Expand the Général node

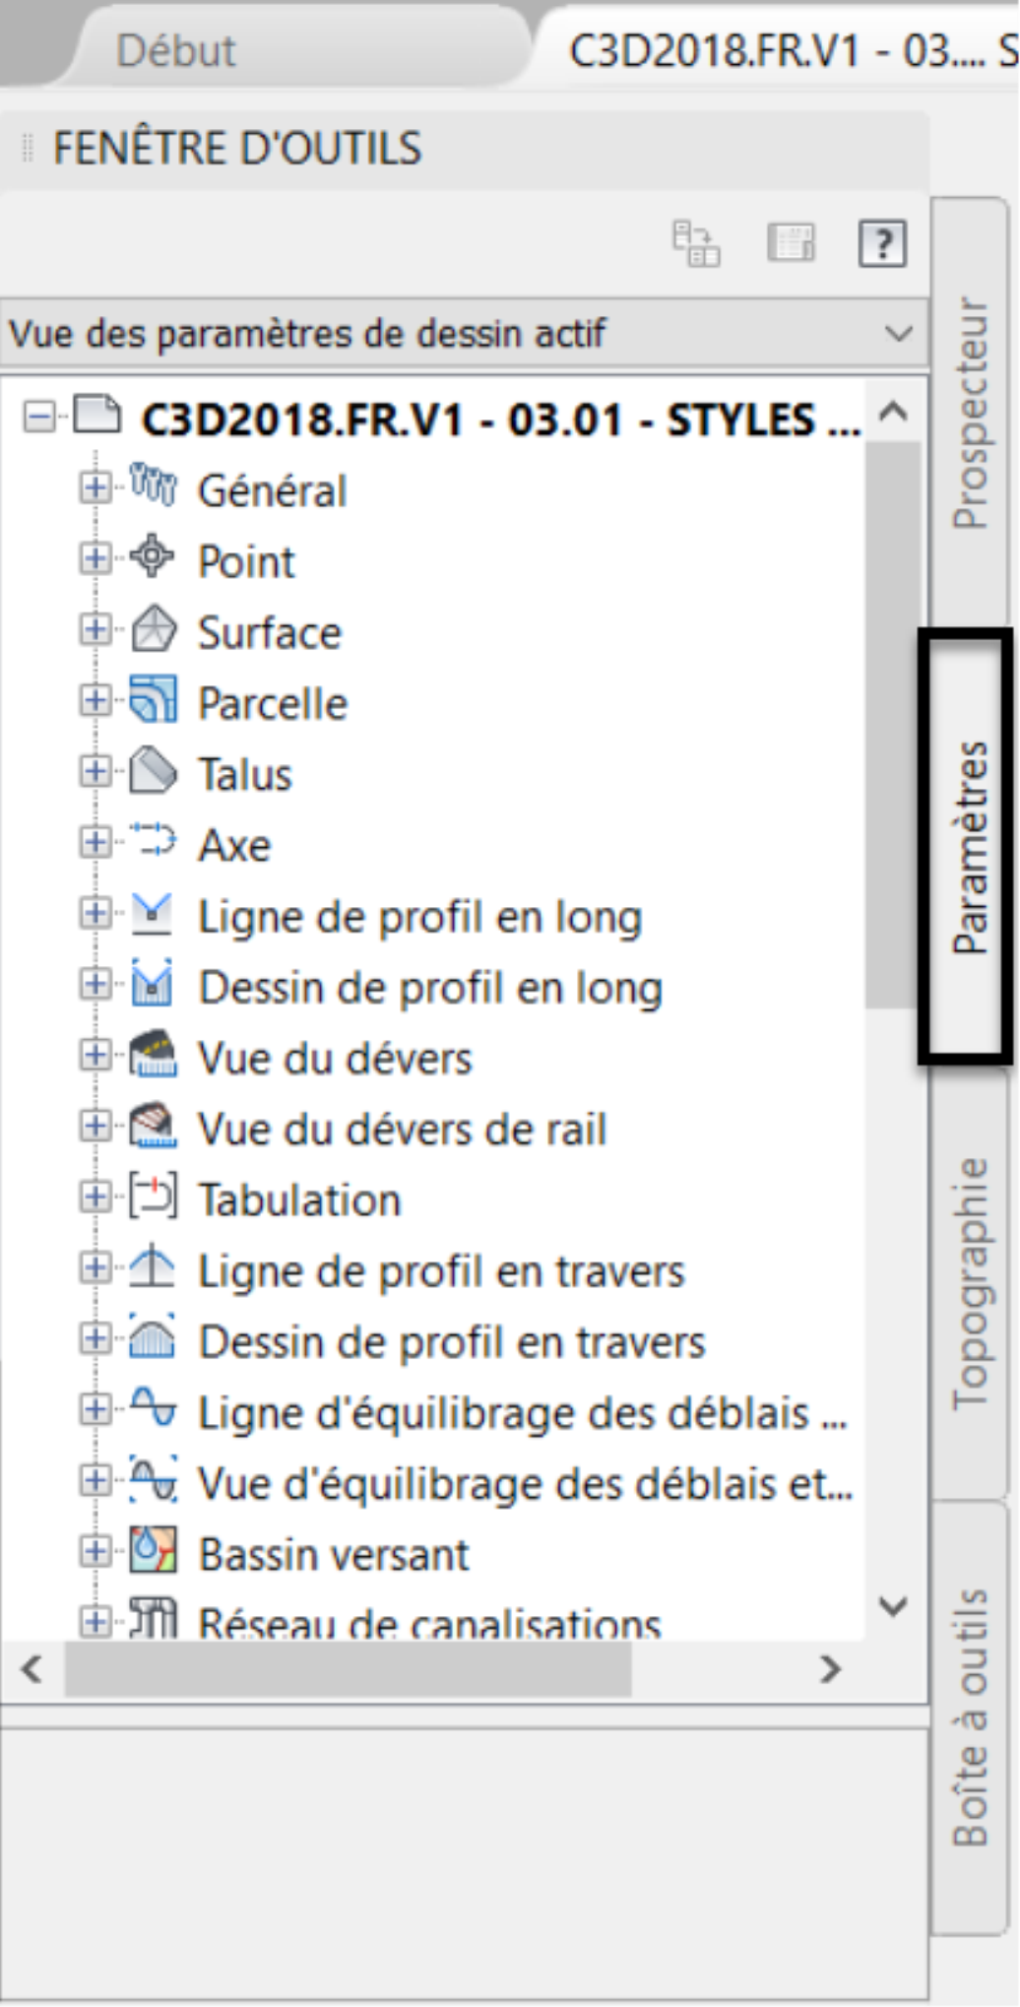tap(95, 487)
